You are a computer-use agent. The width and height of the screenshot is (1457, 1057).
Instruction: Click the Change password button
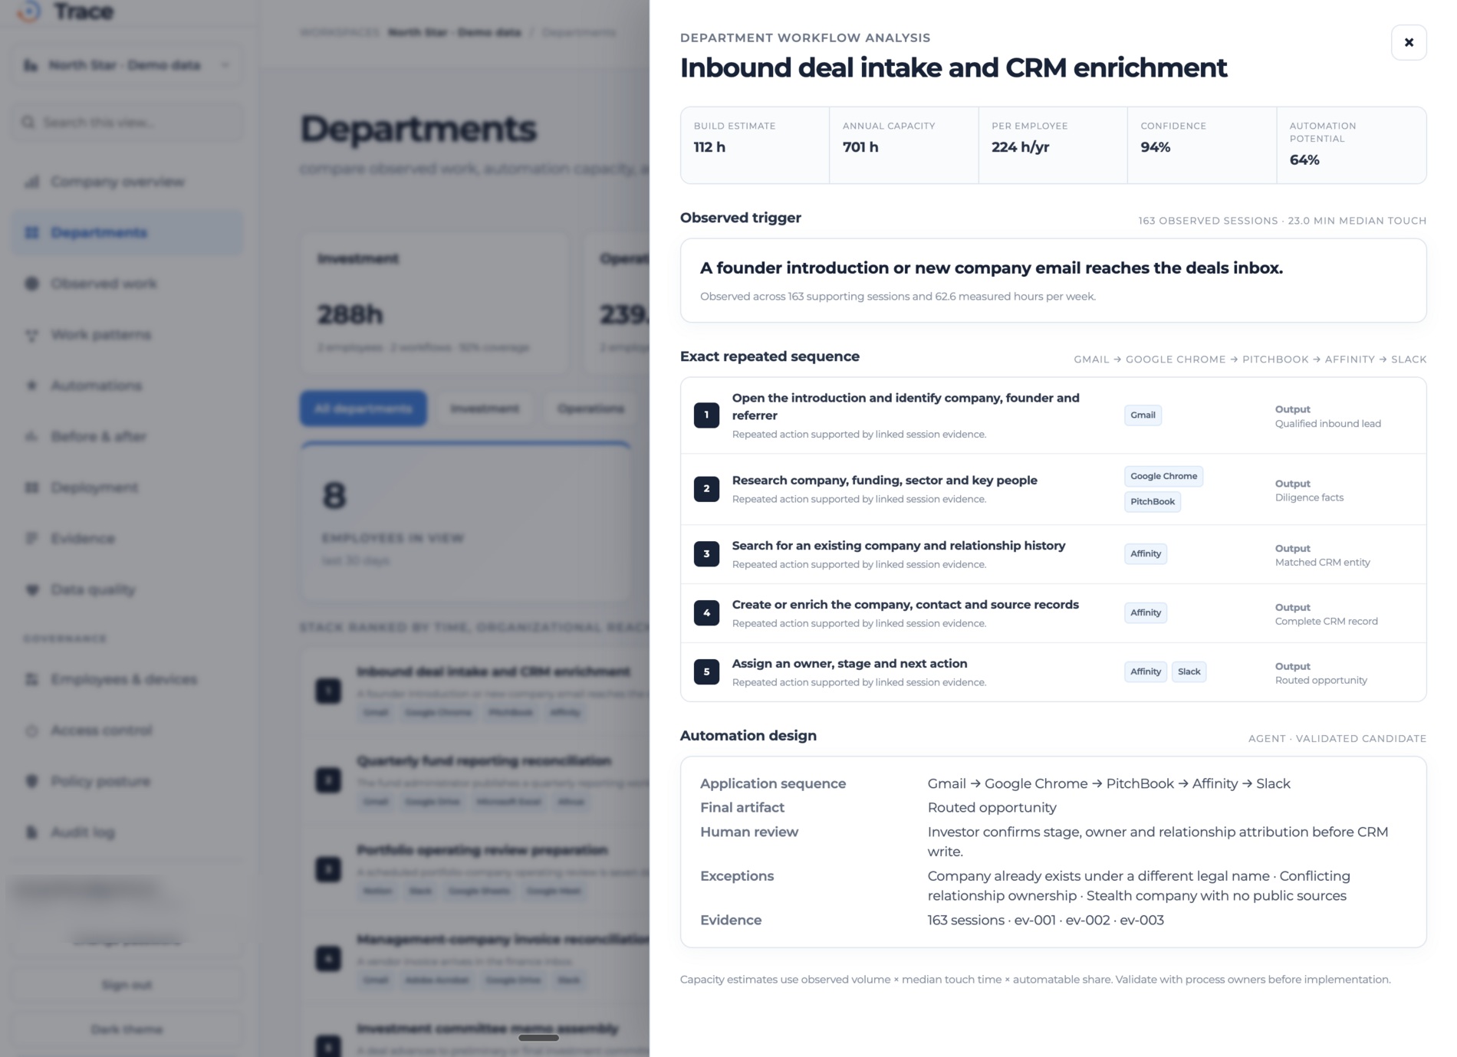point(127,940)
